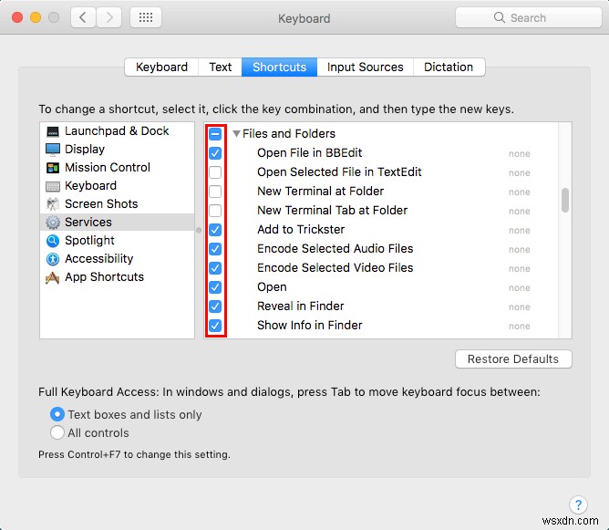
Task: Enable New Terminal at Folder
Action: pyautogui.click(x=215, y=192)
